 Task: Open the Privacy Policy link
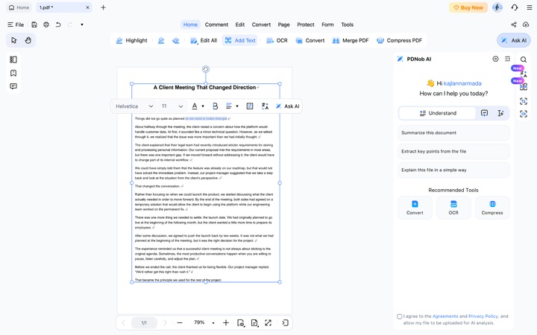click(483, 316)
